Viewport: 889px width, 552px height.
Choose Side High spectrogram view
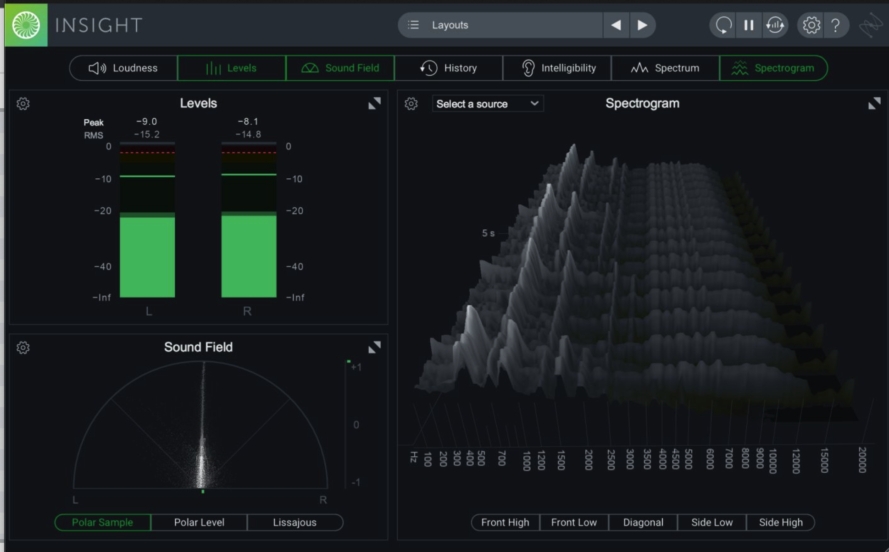pos(781,522)
